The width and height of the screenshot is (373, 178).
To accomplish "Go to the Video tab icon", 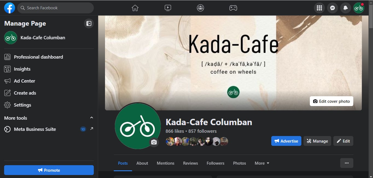I will pyautogui.click(x=168, y=8).
